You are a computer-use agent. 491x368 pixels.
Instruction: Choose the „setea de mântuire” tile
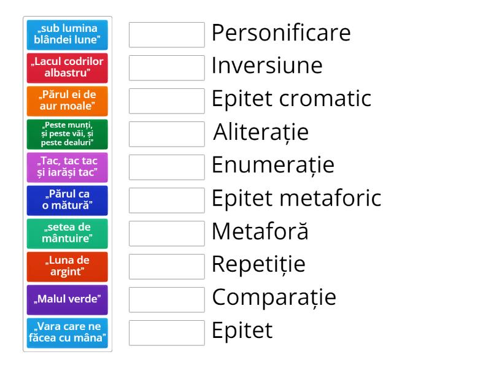[x=68, y=234]
